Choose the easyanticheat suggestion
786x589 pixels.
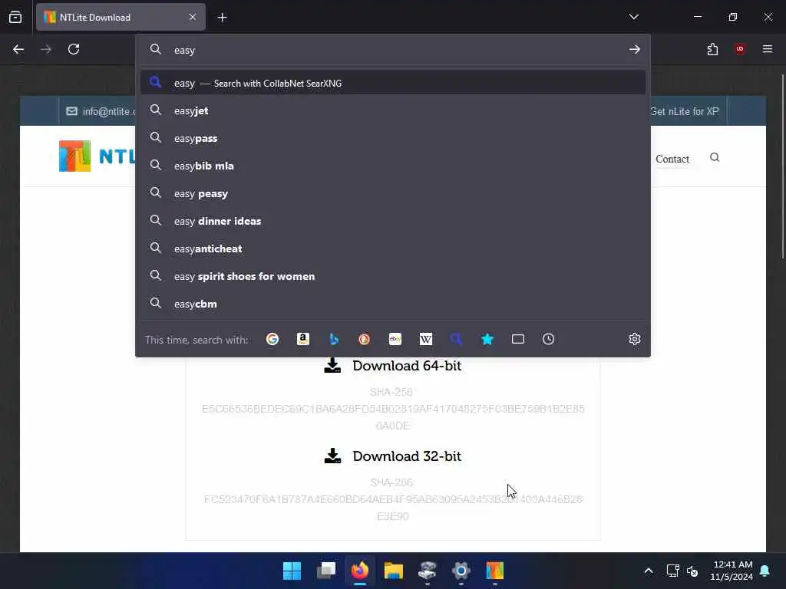(393, 248)
